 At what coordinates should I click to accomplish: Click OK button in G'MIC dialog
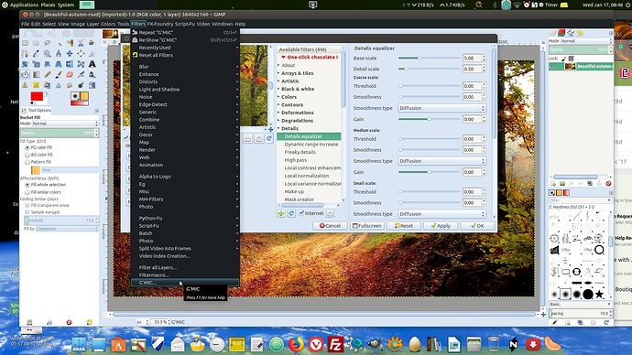(x=477, y=226)
